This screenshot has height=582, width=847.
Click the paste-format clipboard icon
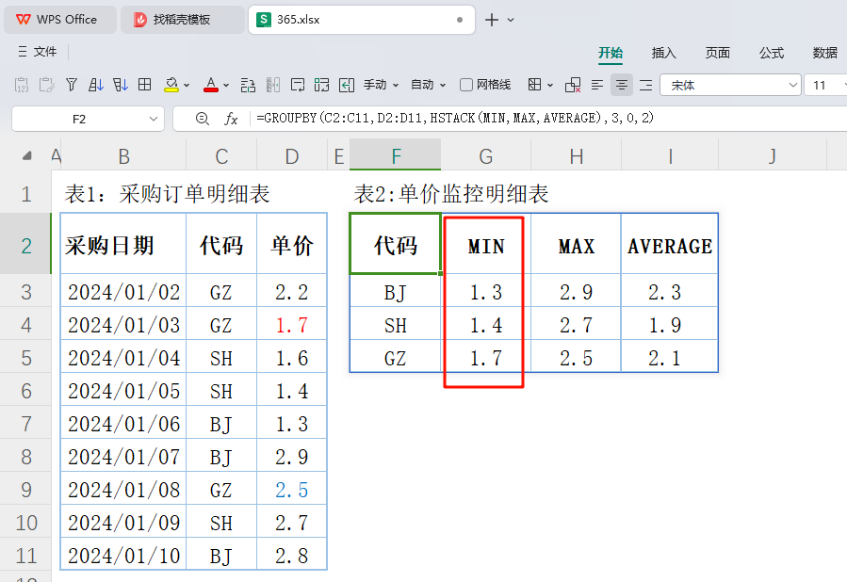(46, 85)
